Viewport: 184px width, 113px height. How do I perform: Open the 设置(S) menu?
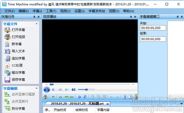[79, 11]
